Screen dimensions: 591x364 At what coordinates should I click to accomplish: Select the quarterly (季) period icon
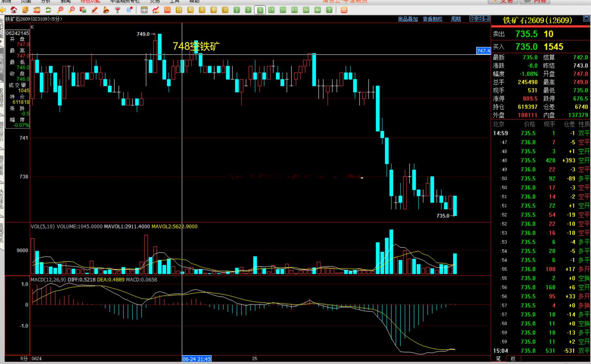pos(214,10)
